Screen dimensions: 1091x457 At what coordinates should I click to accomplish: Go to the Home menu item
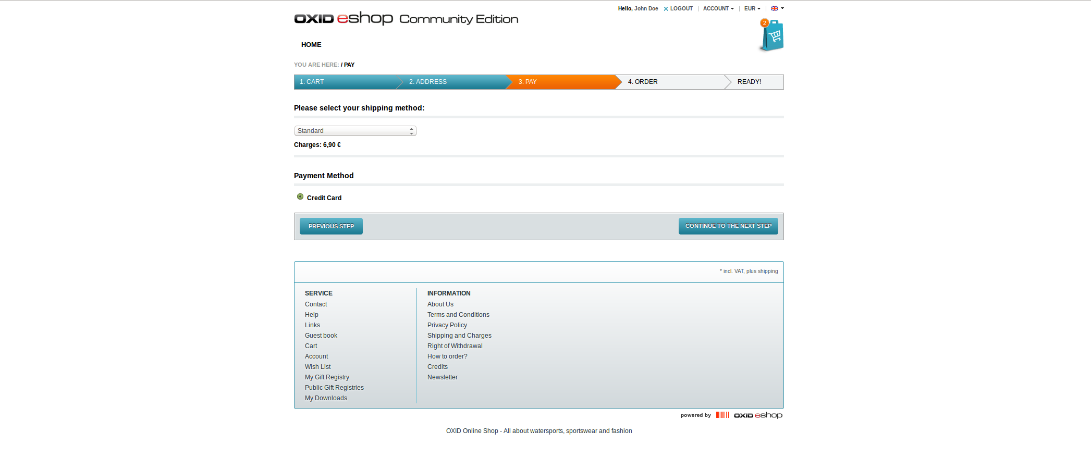coord(311,45)
